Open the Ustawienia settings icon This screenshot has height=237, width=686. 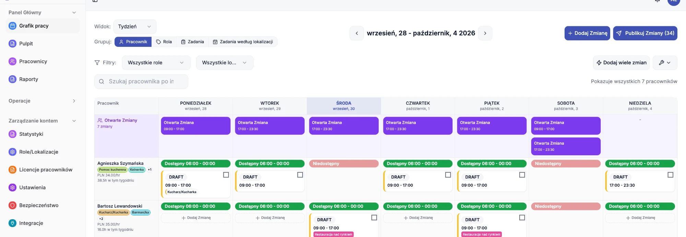coord(12,187)
